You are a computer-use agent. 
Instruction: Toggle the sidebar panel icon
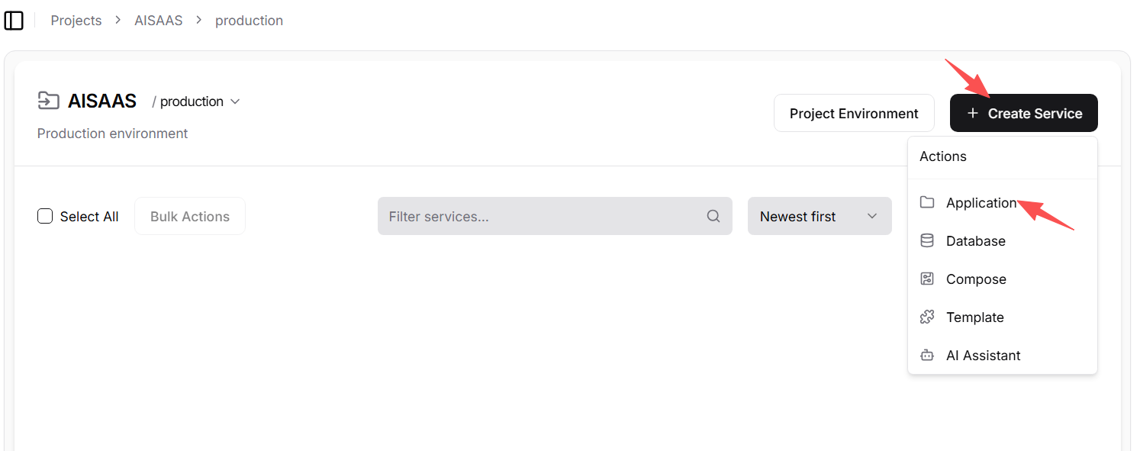tap(14, 21)
